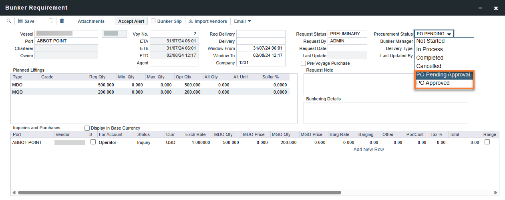Click the horizontal scrollbar in Inquiries grid
Image resolution: width=505 pixels, height=200 pixels.
tap(179, 192)
